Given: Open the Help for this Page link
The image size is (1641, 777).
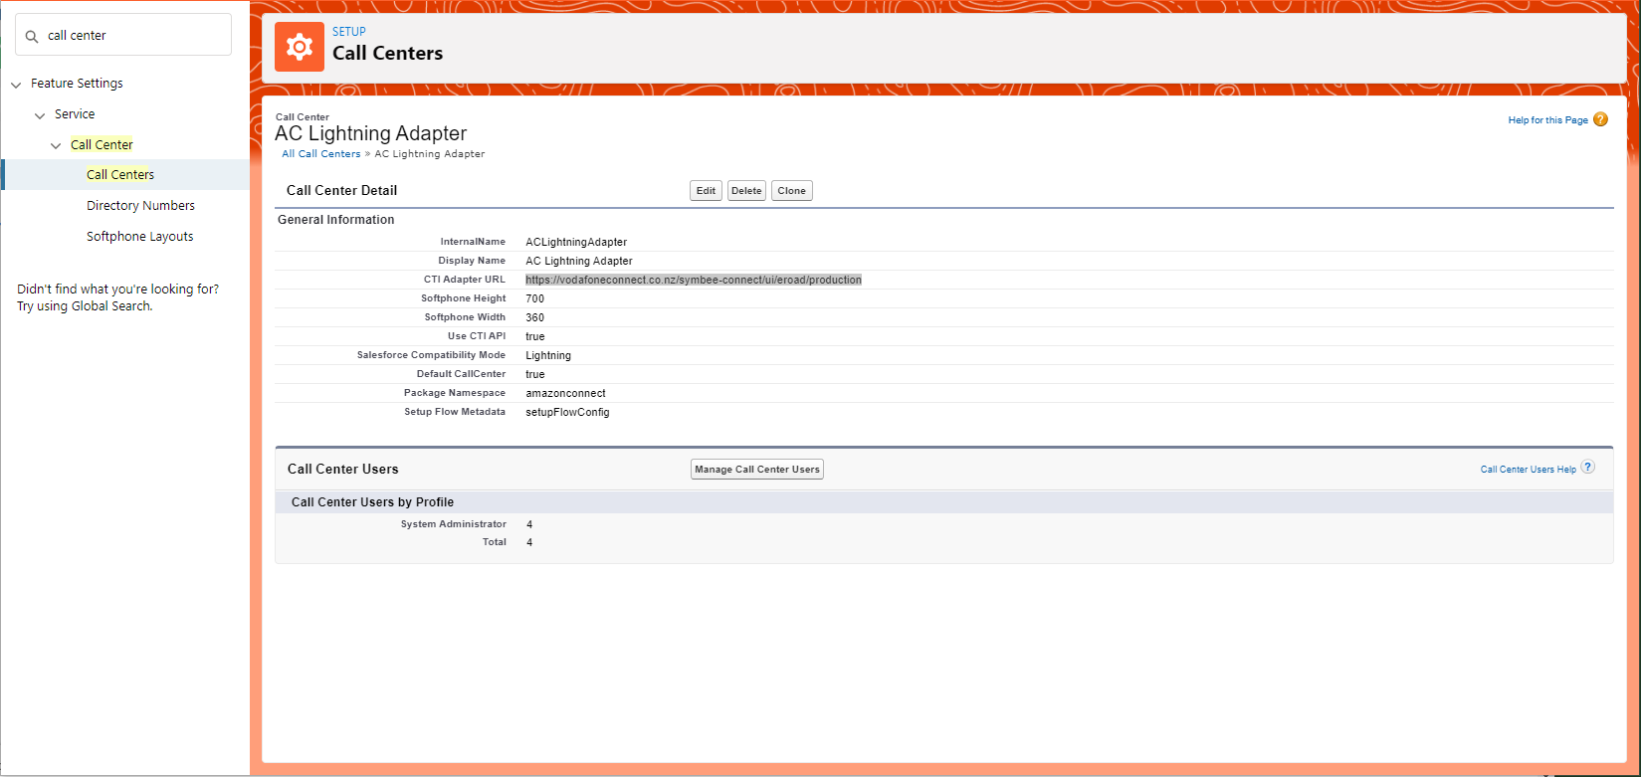Looking at the screenshot, I should point(1547,120).
